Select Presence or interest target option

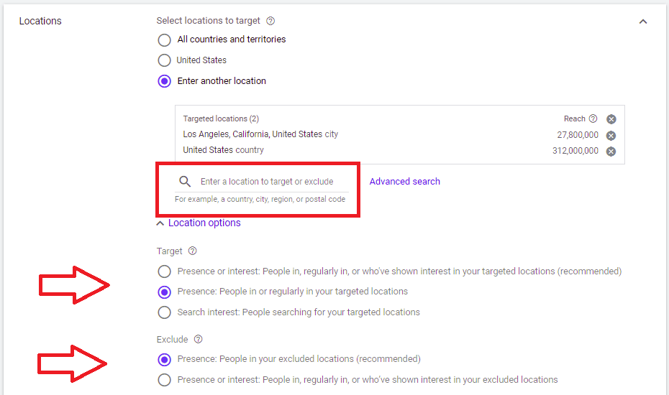[164, 271]
